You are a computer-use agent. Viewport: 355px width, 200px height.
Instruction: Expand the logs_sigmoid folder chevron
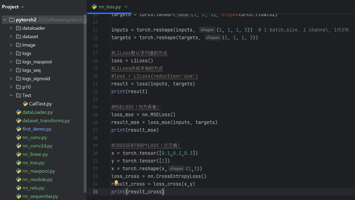click(11, 78)
